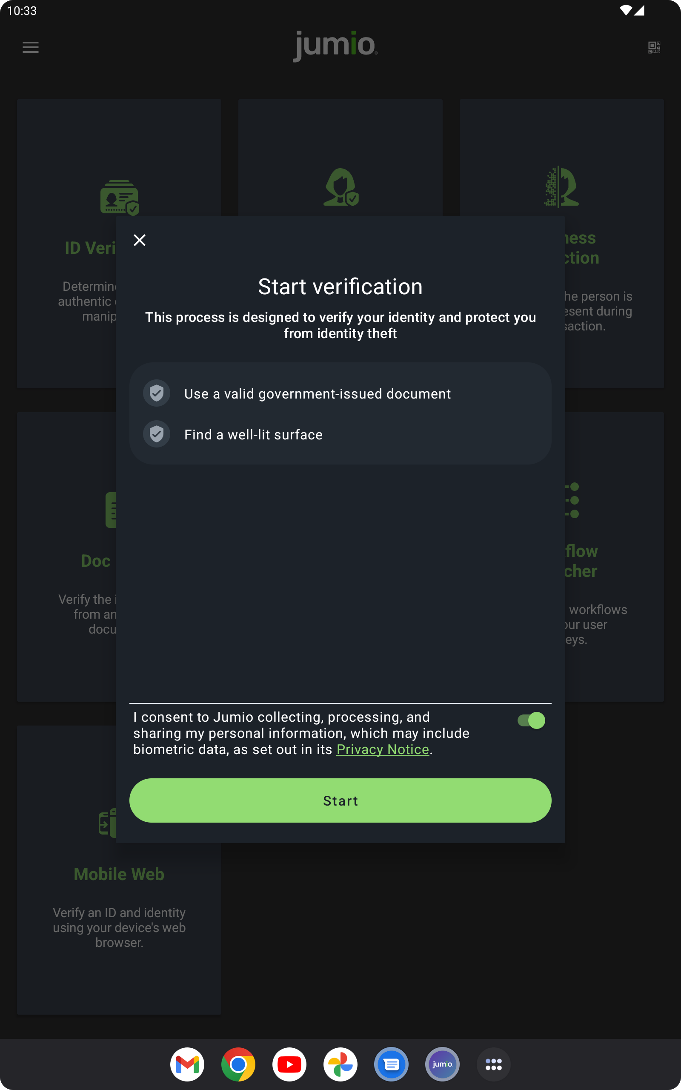Close the Start verification dialog

(x=140, y=240)
